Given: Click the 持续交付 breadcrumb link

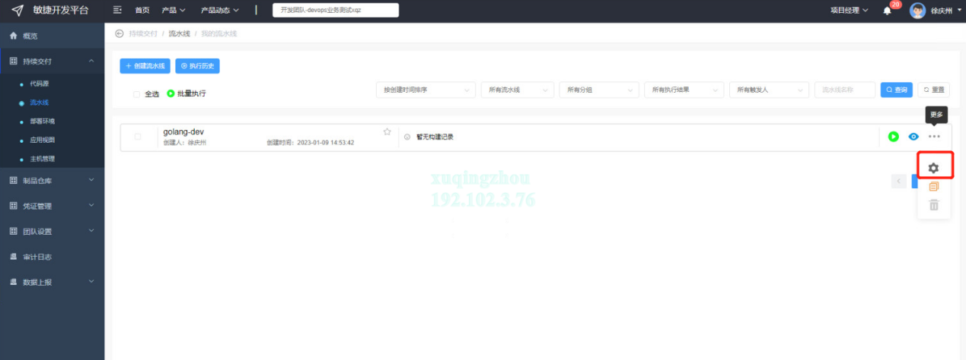Looking at the screenshot, I should click(x=142, y=34).
